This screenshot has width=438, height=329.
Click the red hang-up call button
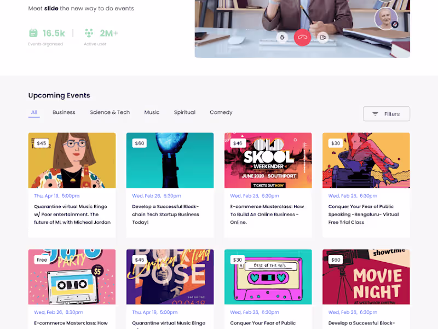pos(302,37)
